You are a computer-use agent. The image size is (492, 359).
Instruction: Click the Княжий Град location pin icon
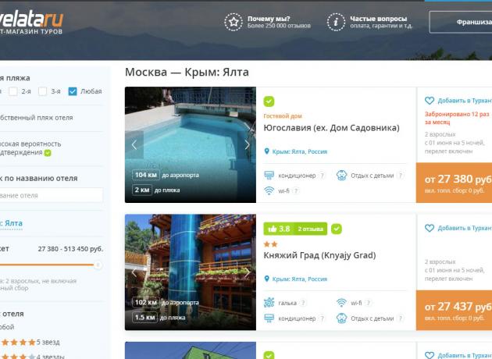[x=267, y=279]
